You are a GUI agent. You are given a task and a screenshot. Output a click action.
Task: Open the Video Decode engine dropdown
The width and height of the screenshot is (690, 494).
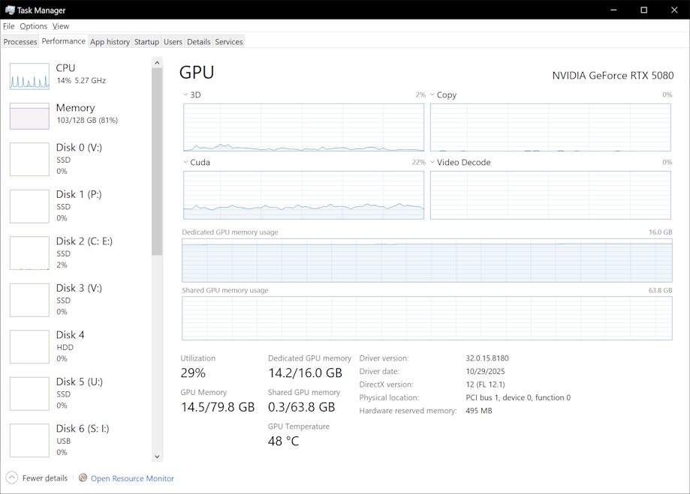432,162
